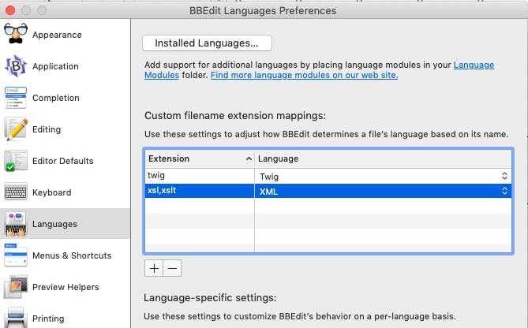
Task: Open Completion preferences label
Action: (56, 98)
